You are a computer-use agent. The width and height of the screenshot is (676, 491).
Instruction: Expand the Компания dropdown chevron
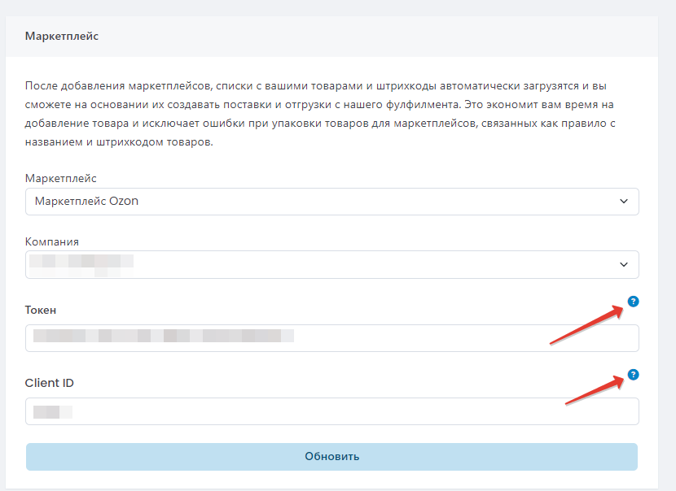(x=624, y=264)
